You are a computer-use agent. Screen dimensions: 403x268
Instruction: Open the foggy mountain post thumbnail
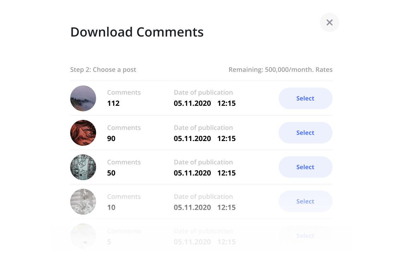click(x=83, y=98)
